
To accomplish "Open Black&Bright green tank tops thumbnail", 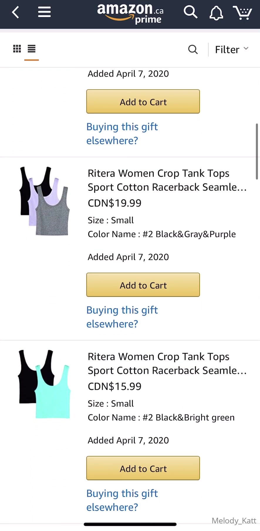I will [44, 384].
